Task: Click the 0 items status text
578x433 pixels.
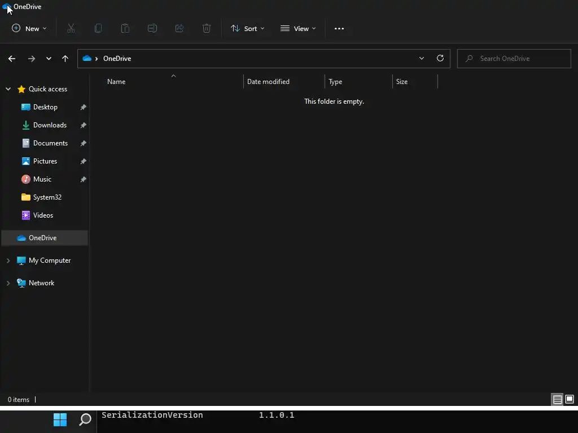Action: [x=19, y=400]
